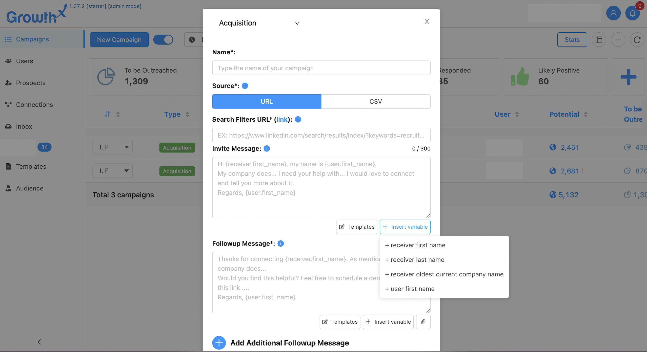Select the CSV source option
The image size is (647, 352).
click(x=376, y=101)
